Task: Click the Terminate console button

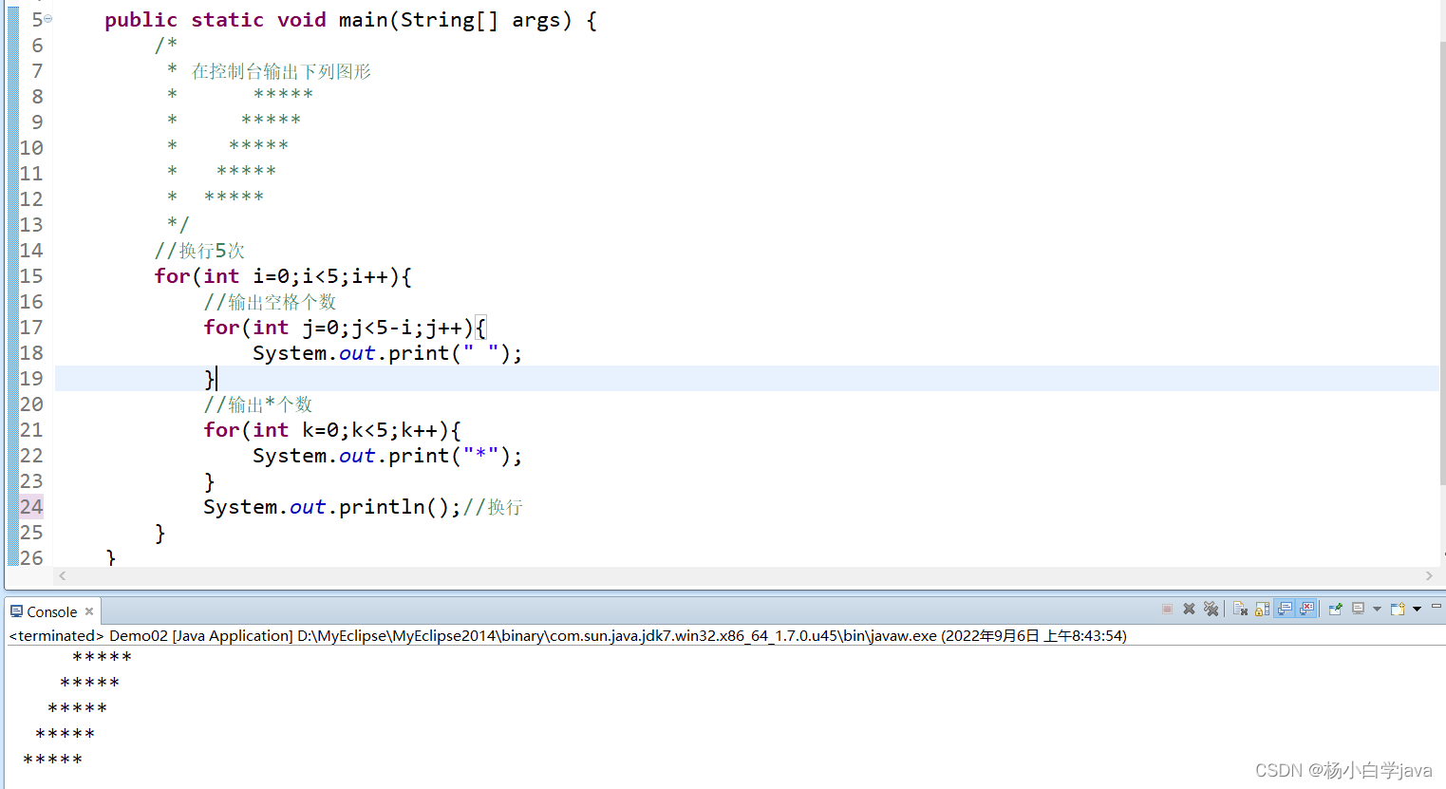Action: click(1167, 609)
